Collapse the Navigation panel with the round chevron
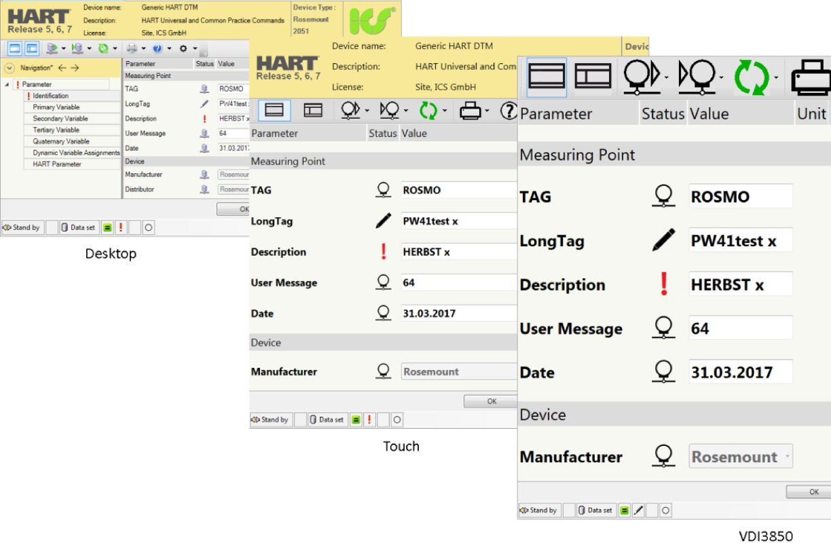This screenshot has width=831, height=547. click(x=10, y=68)
